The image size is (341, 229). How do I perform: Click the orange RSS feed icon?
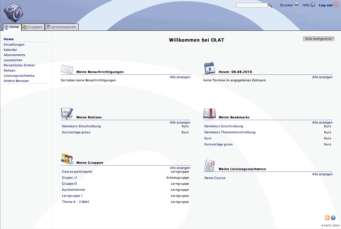(x=327, y=218)
